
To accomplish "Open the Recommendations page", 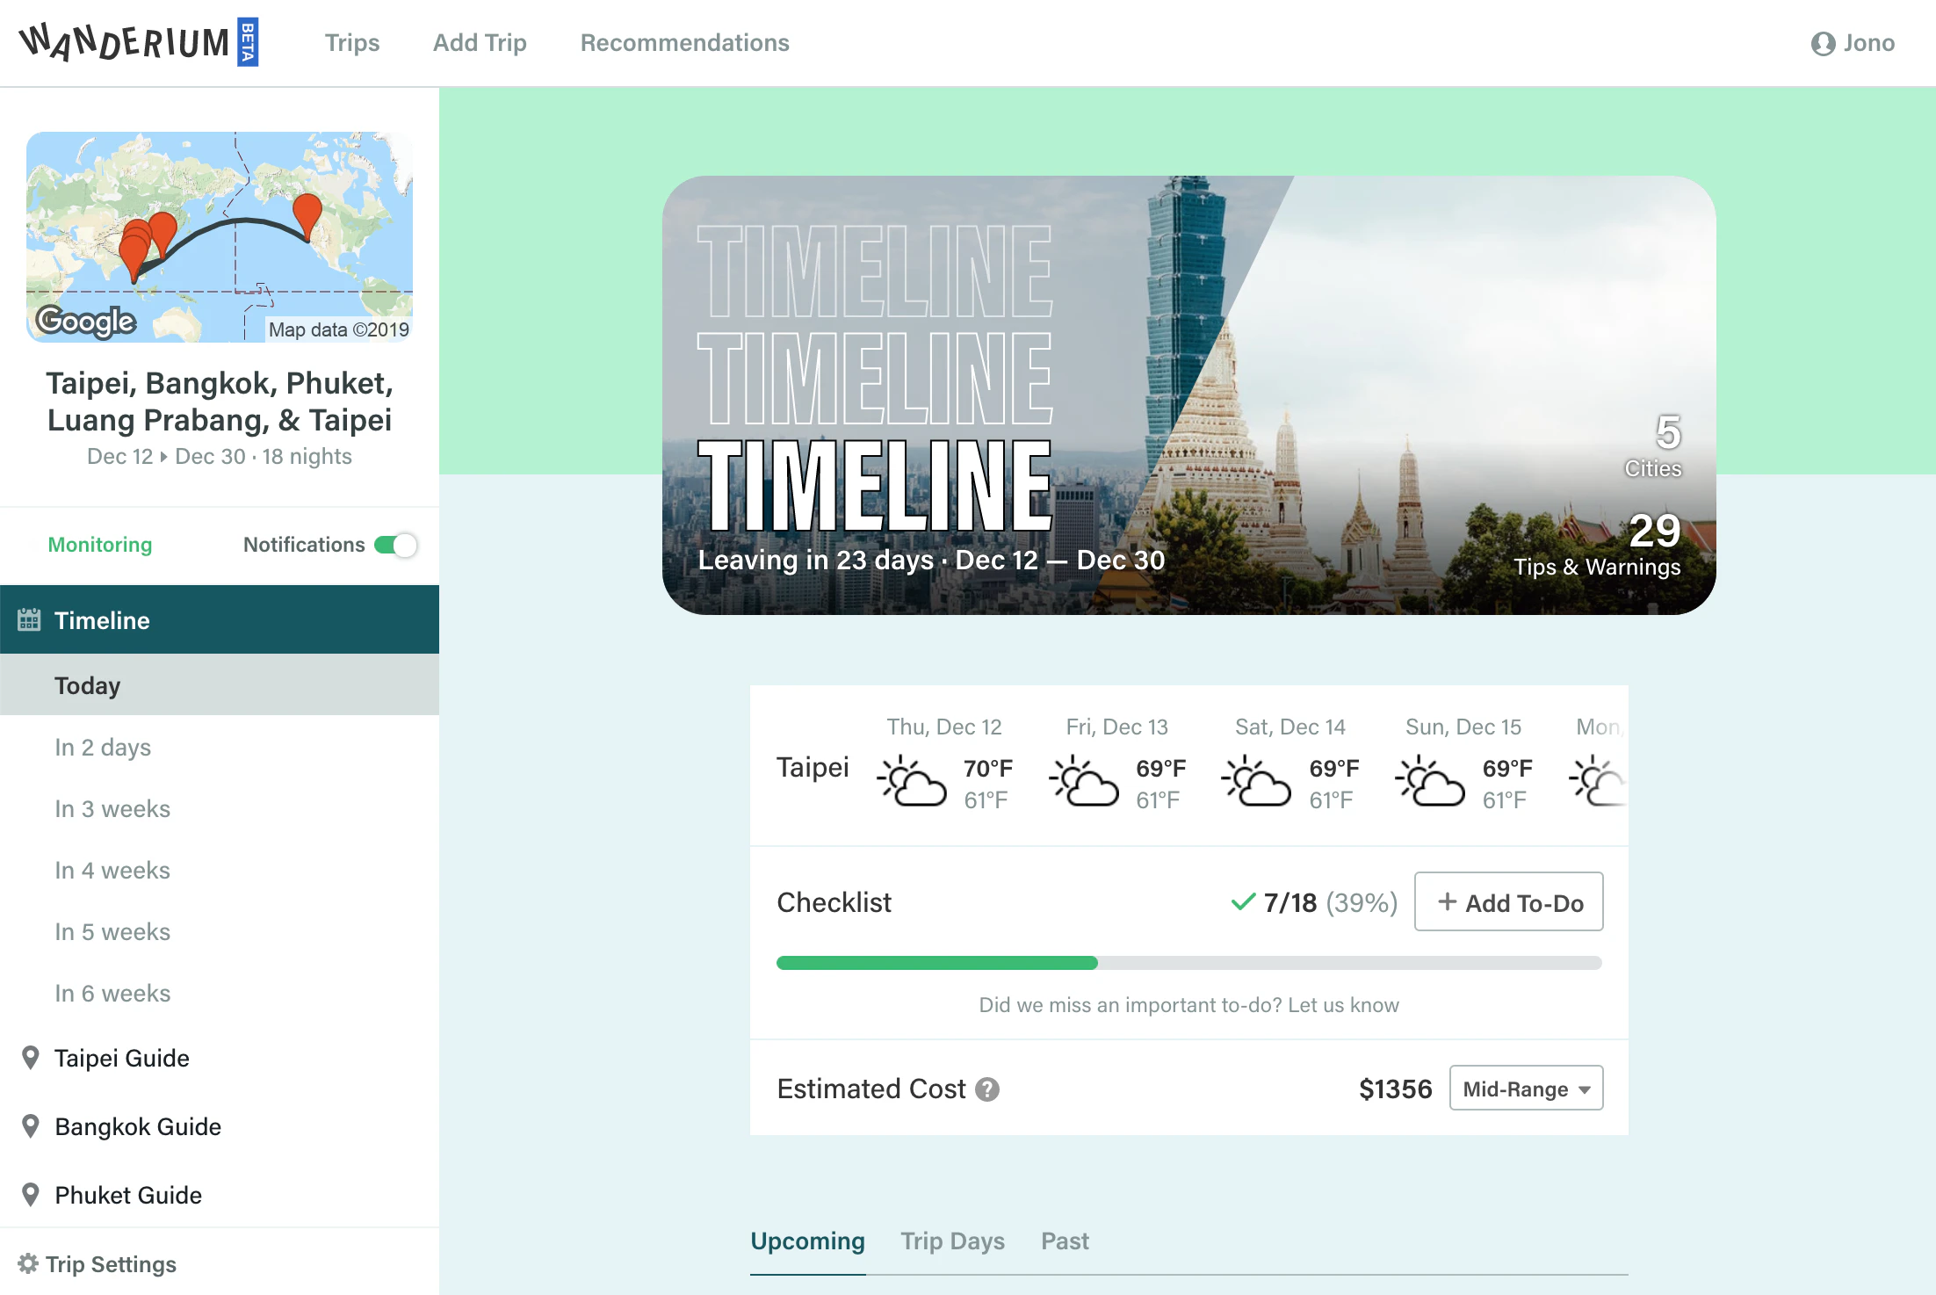I will pos(685,43).
